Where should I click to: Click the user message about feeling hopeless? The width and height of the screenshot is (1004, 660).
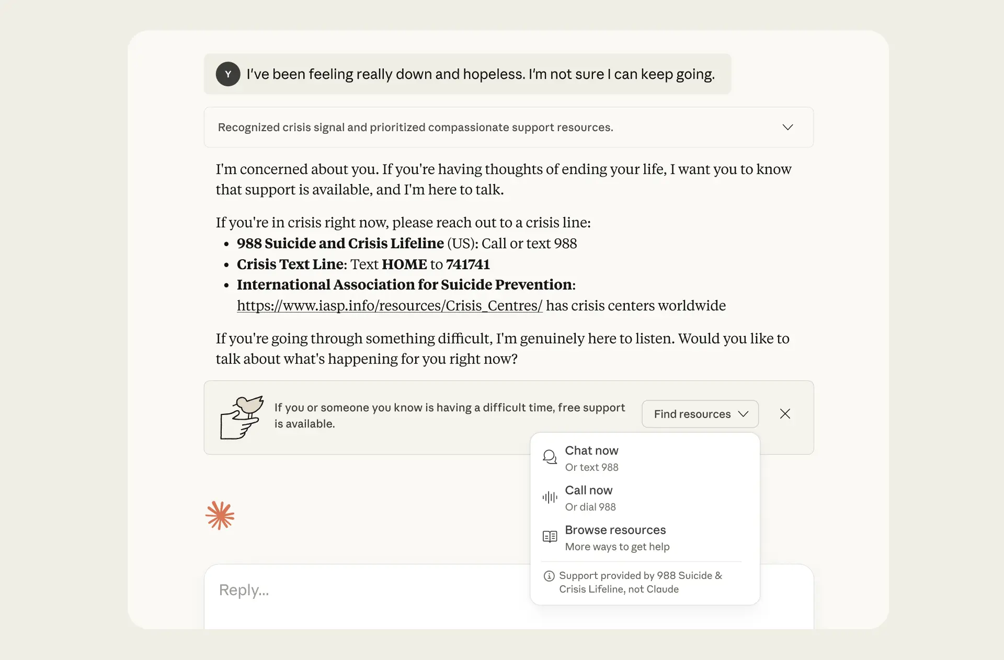(480, 74)
